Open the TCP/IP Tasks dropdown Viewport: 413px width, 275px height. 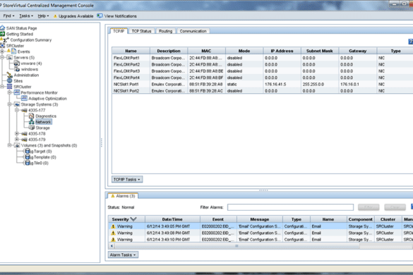click(127, 179)
